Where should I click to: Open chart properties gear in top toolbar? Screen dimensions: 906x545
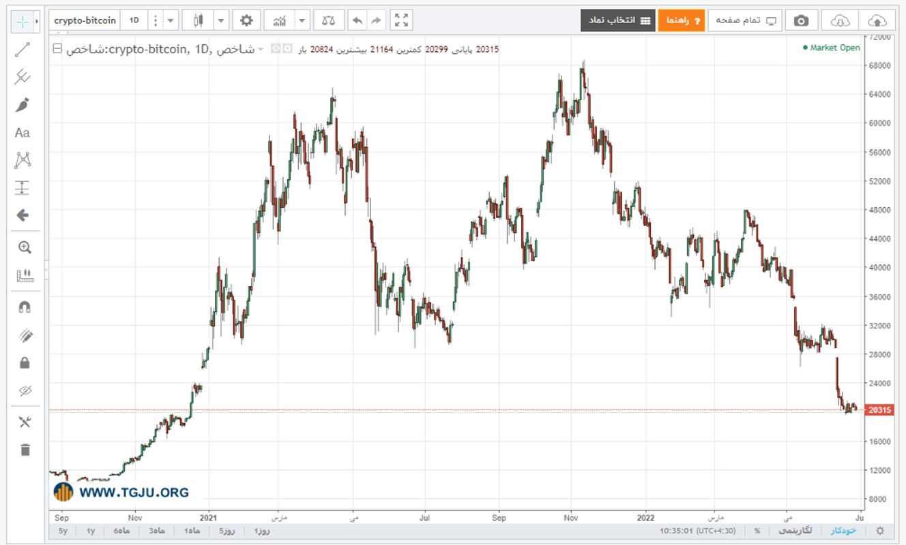click(x=246, y=20)
